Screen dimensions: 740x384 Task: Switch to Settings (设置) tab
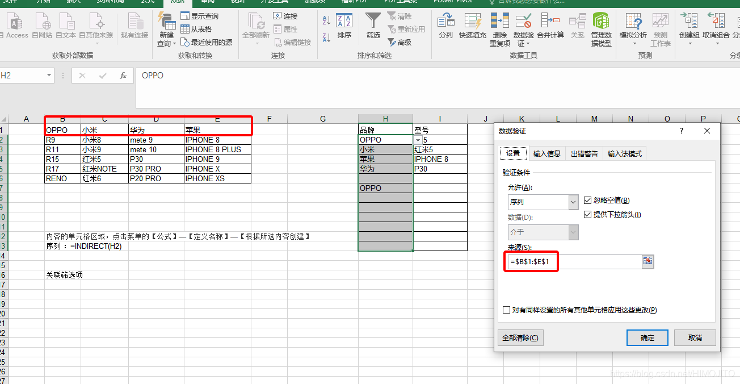[x=513, y=153]
